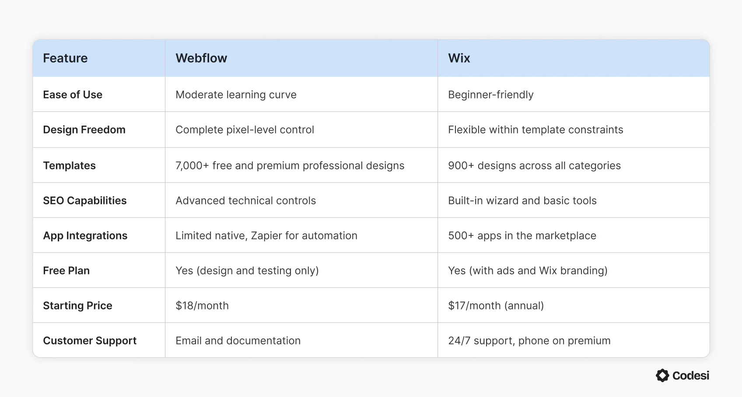Click the $18/month price cell
Viewport: 742px width, 397px height.
(202, 306)
